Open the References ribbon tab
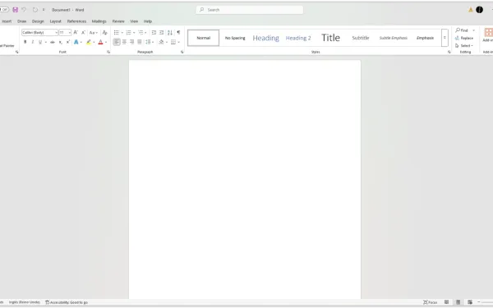 point(76,21)
